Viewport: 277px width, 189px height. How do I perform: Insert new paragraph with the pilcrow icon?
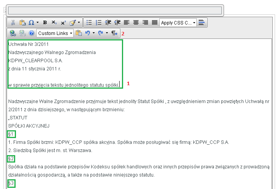(x=114, y=33)
